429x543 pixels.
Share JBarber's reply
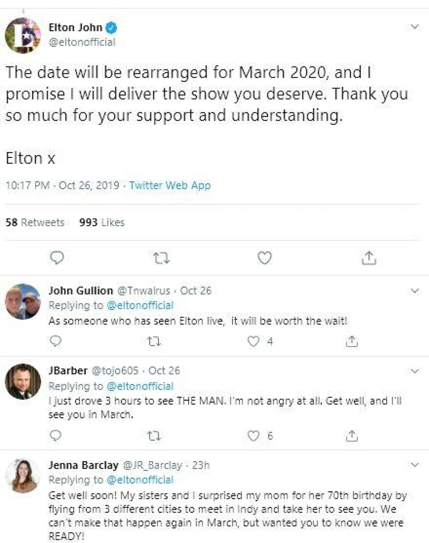coord(352,436)
